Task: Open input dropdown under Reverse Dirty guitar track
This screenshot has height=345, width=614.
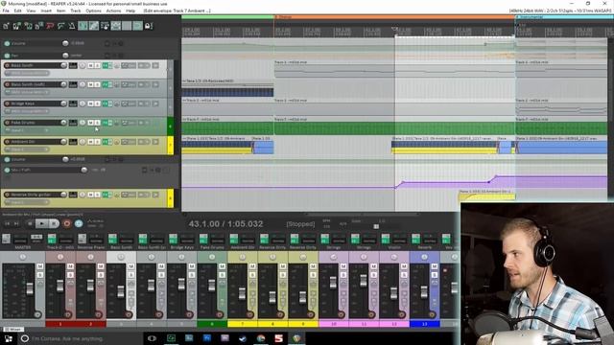Action: [x=27, y=202]
